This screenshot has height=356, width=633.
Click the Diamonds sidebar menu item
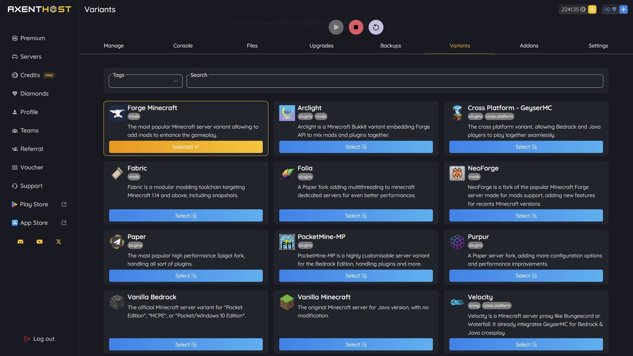34,94
